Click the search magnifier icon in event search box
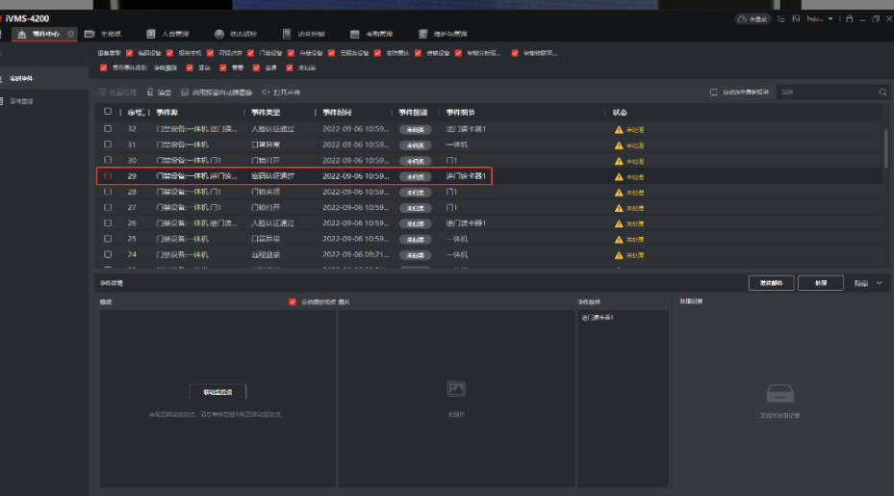The image size is (894, 496). coord(883,92)
